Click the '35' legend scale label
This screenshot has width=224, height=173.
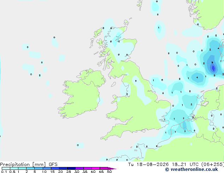[x=85, y=172]
